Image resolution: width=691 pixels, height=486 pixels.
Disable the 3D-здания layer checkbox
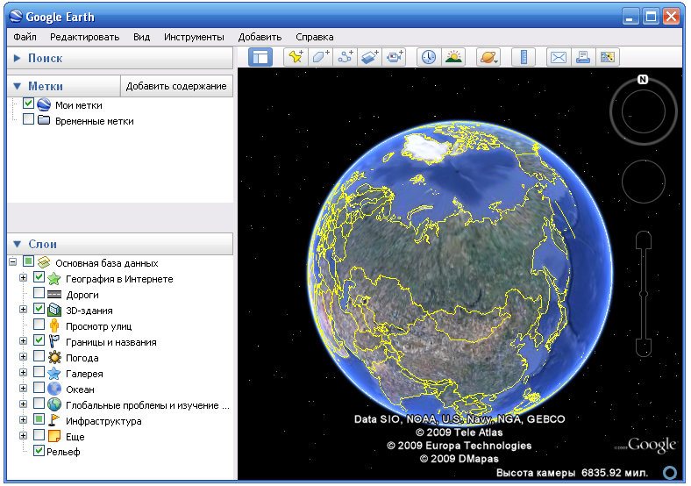click(x=39, y=309)
